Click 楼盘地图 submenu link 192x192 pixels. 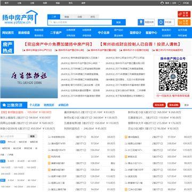coord(39,30)
